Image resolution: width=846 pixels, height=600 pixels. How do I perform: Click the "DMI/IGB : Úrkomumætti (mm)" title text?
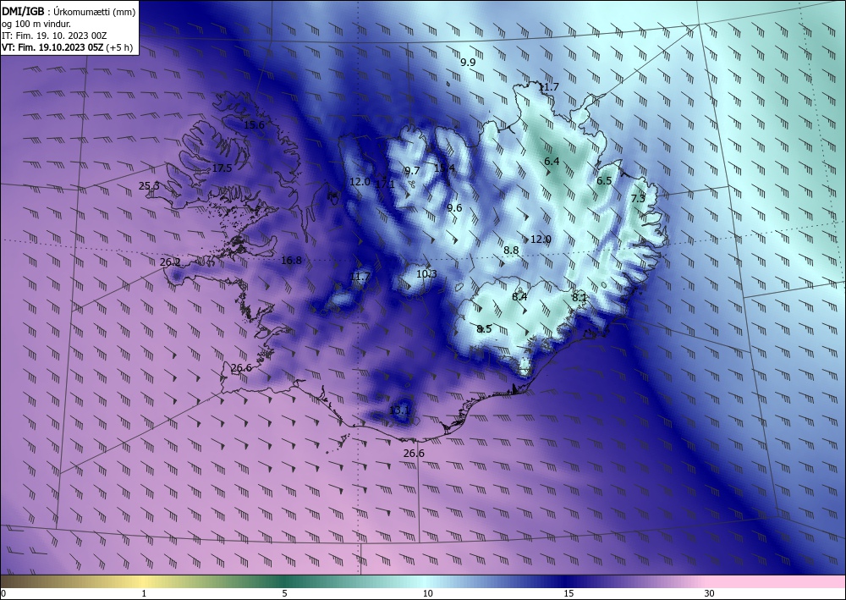pos(69,11)
